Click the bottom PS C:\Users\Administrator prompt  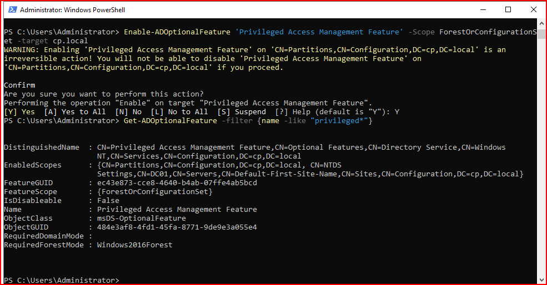[x=62, y=280]
